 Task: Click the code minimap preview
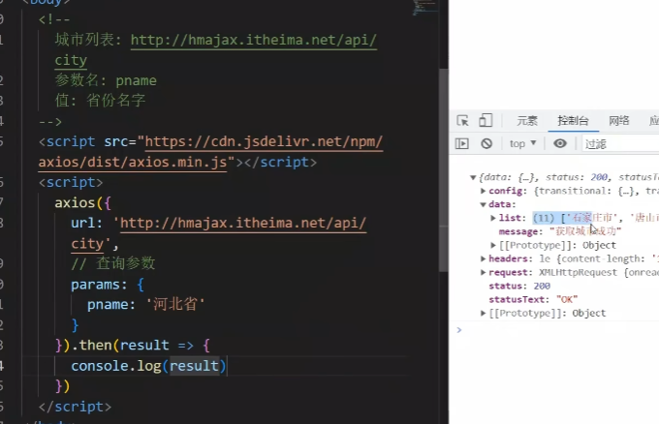(x=424, y=8)
